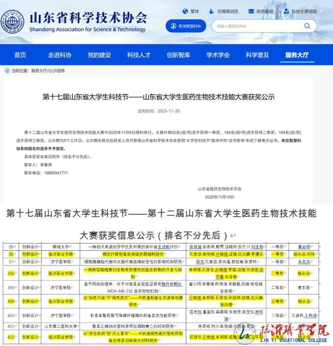Open the 科学普及 navigation item

[257, 55]
